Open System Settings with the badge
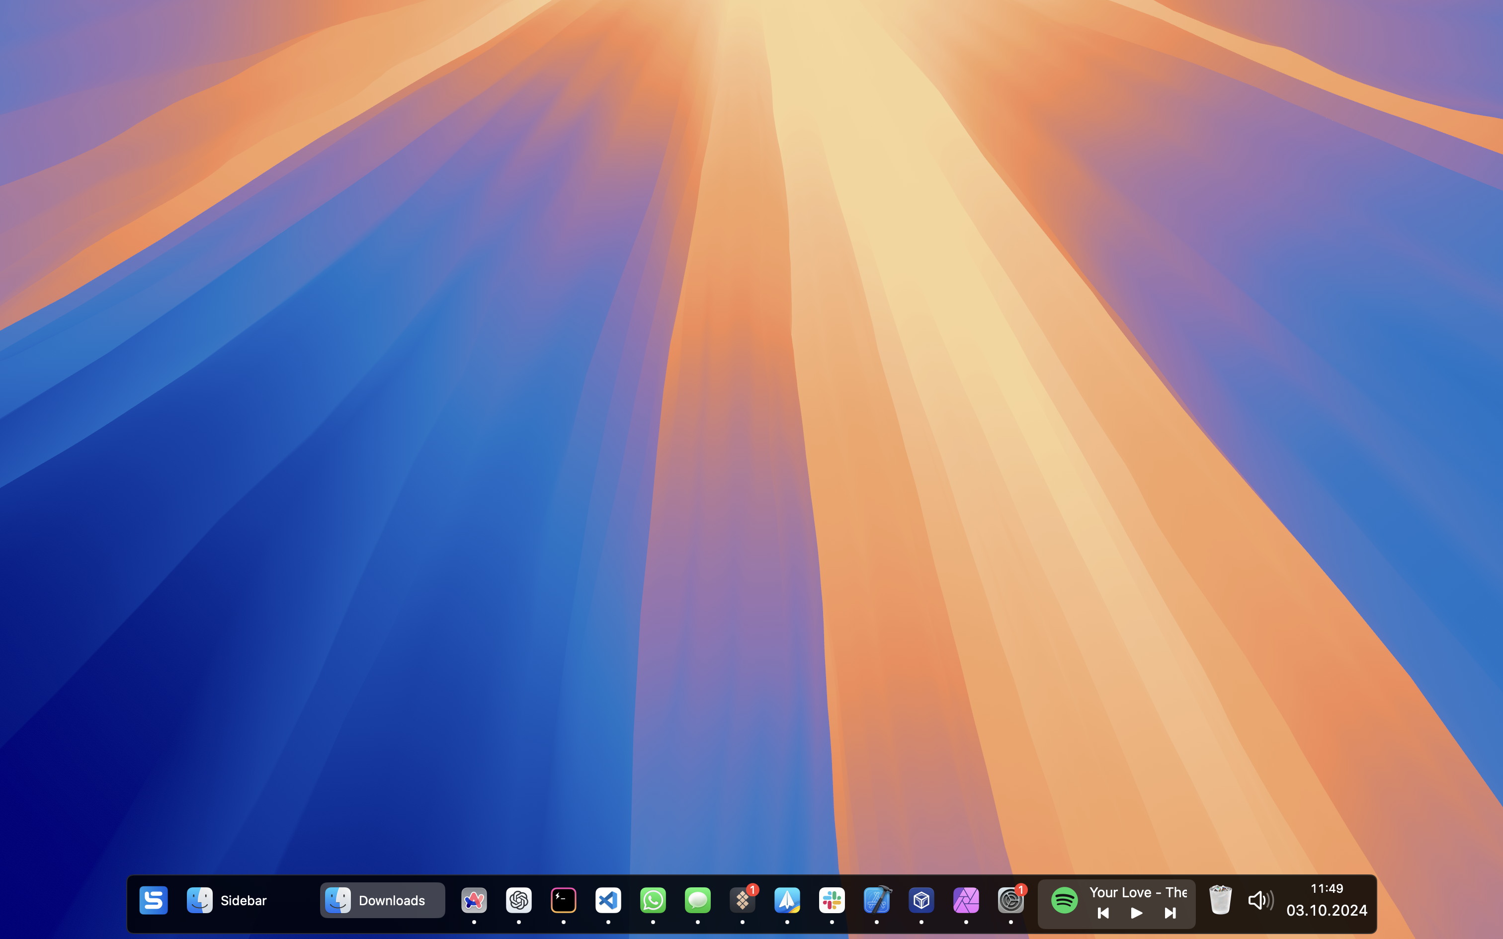 1010,900
